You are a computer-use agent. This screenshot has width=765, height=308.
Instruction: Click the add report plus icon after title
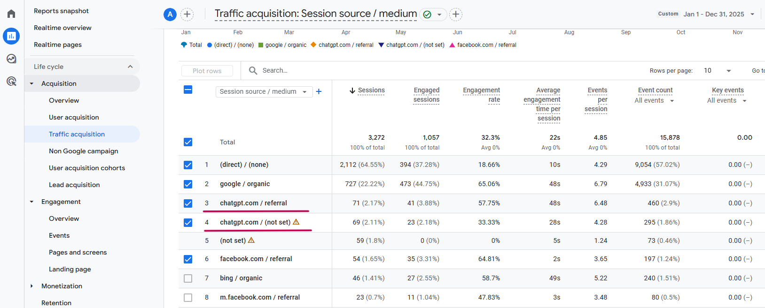pyautogui.click(x=455, y=15)
